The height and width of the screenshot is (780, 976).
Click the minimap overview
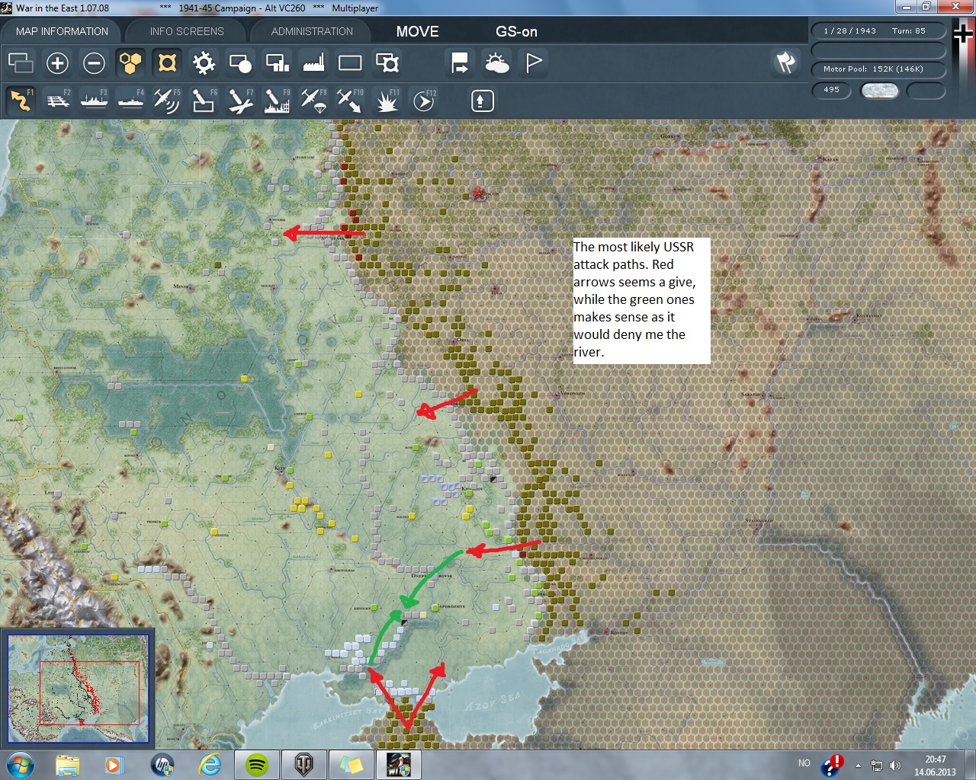(x=78, y=688)
